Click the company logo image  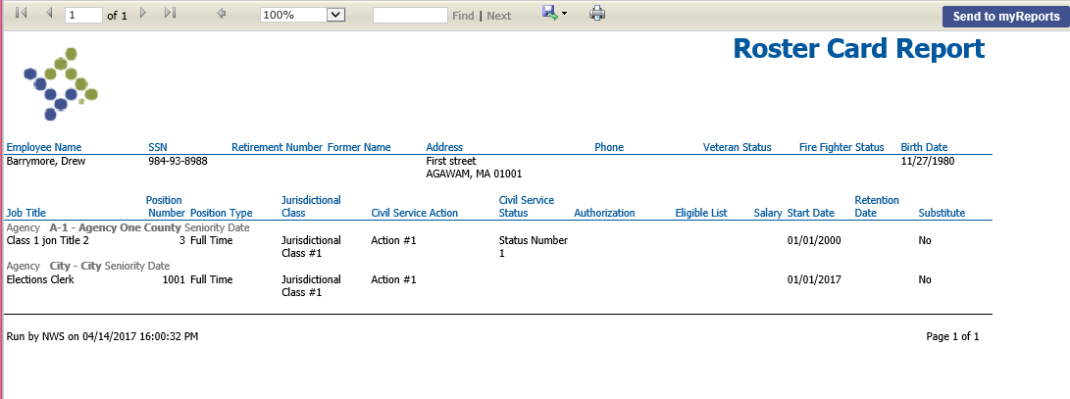tap(61, 84)
